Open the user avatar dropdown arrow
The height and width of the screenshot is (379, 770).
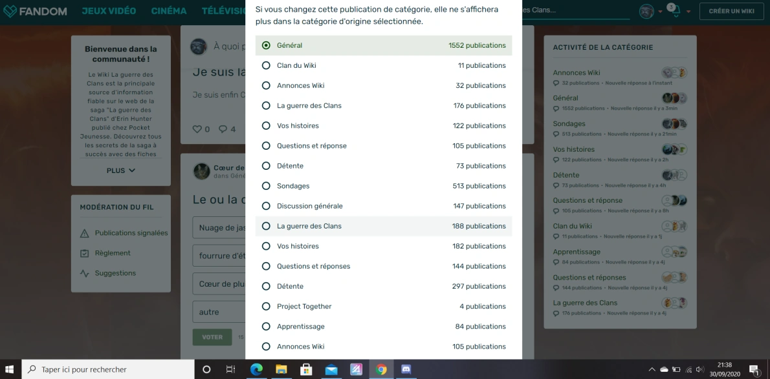pyautogui.click(x=660, y=12)
